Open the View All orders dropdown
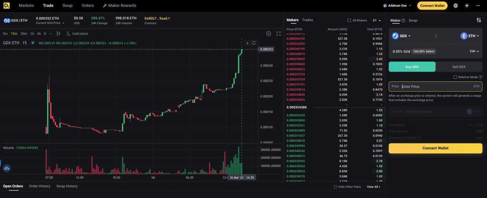The width and height of the screenshot is (487, 198). 374,187
